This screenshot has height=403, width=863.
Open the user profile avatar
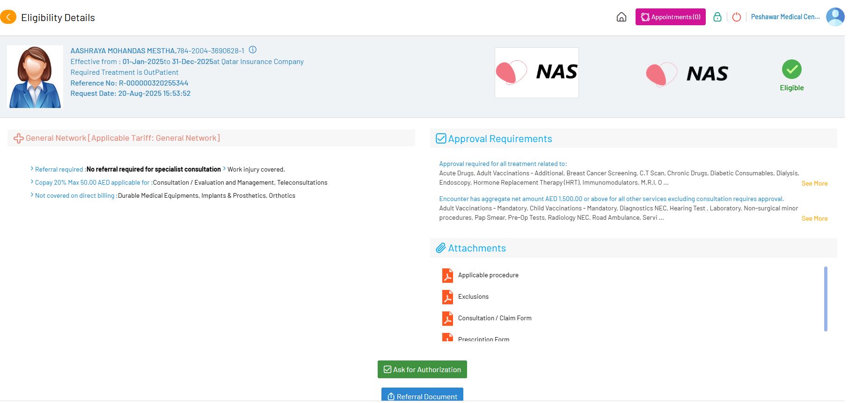tap(835, 17)
